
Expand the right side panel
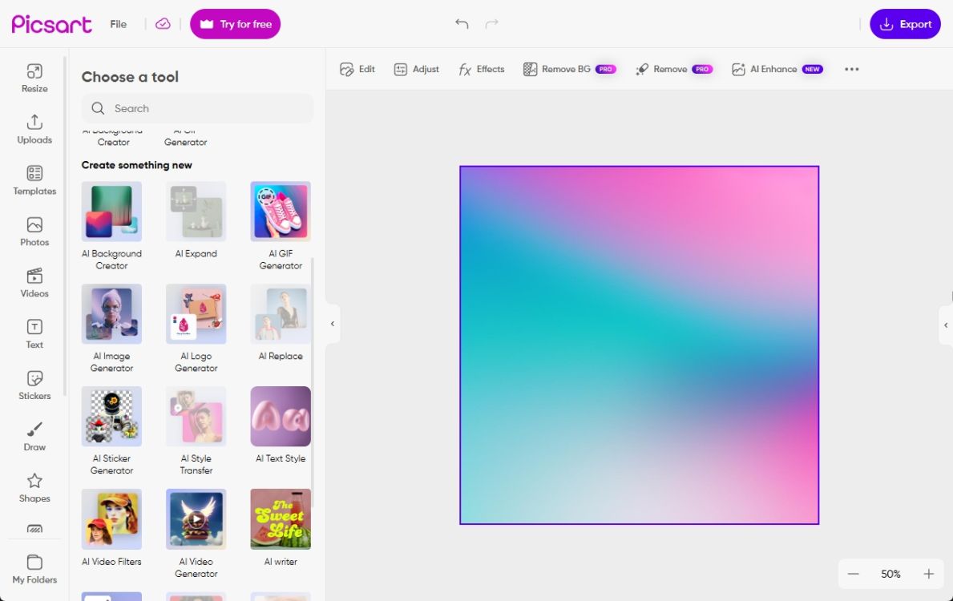tap(946, 325)
